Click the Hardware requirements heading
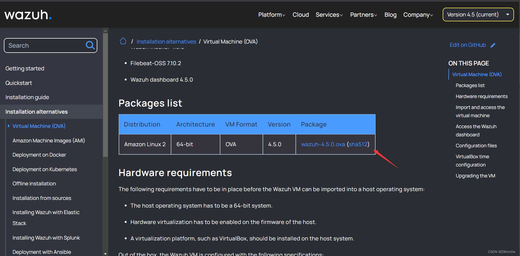 [x=175, y=173]
